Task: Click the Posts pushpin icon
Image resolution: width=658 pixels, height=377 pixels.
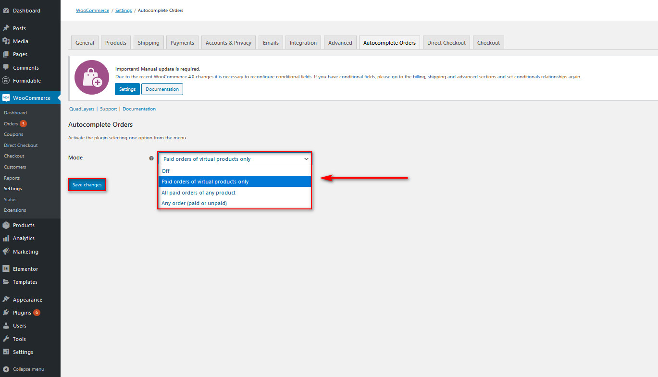Action: (x=6, y=28)
